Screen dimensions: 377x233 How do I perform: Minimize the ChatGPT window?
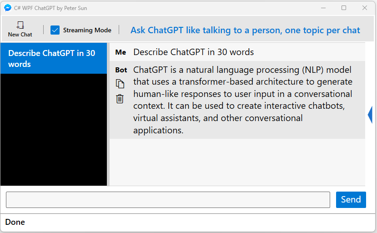pos(323,8)
